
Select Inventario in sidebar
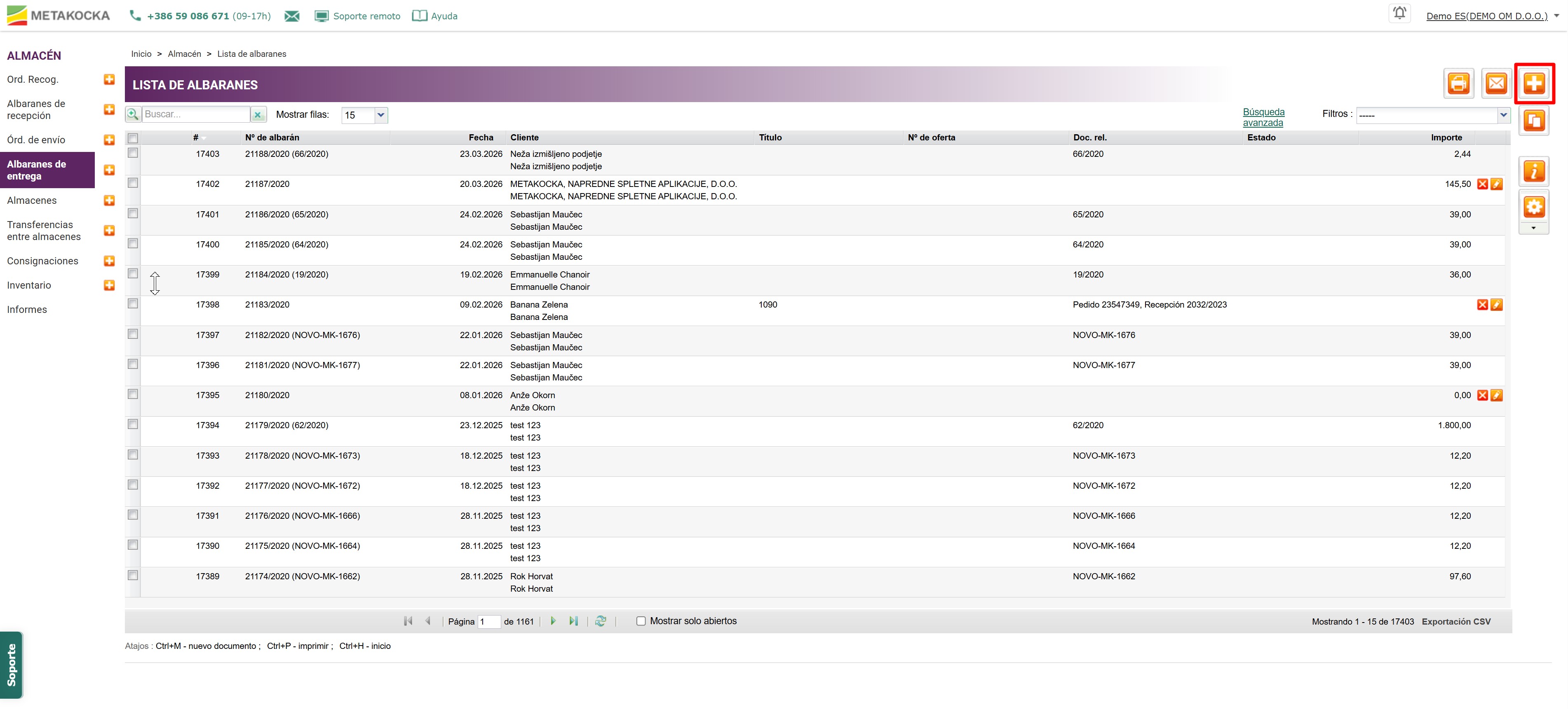(29, 285)
